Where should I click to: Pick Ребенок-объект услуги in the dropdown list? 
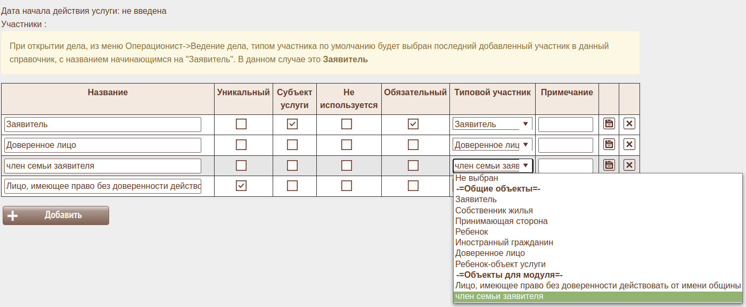coord(500,264)
